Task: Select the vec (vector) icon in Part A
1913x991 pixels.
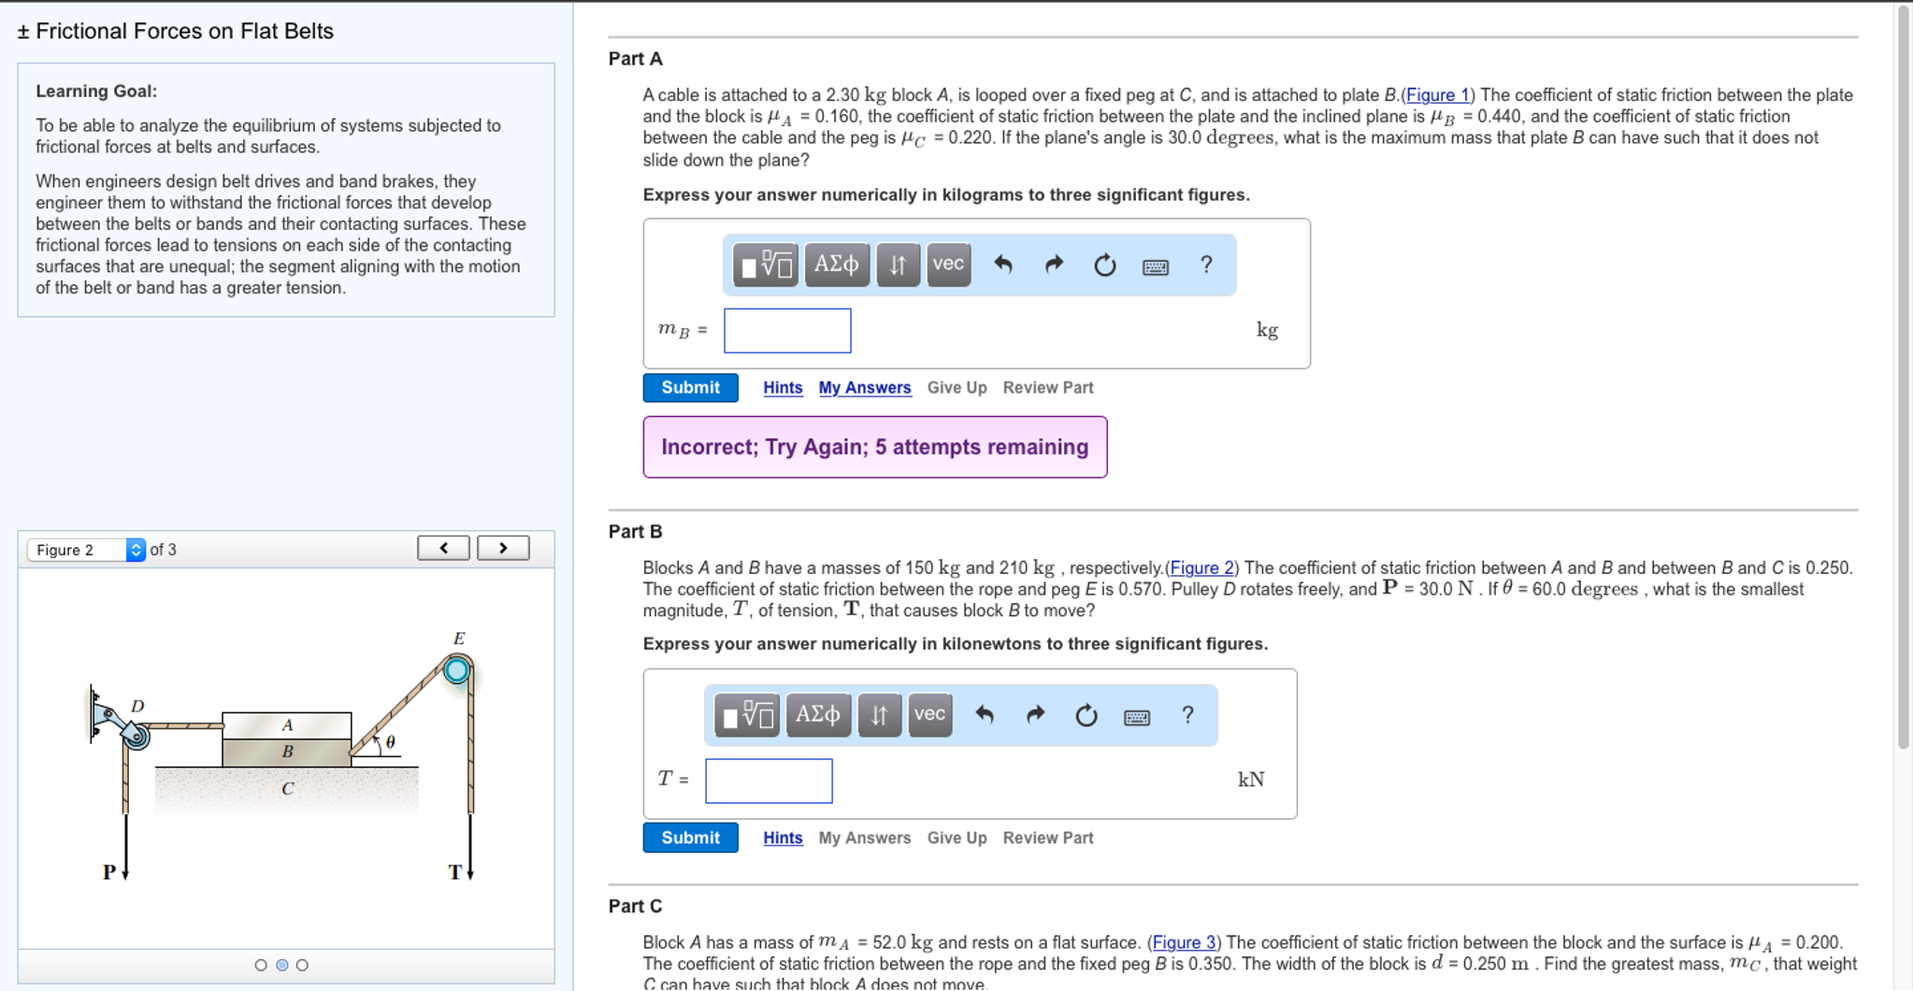Action: [x=946, y=266]
